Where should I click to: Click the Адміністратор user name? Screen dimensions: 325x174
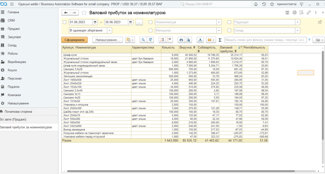[x=287, y=4]
